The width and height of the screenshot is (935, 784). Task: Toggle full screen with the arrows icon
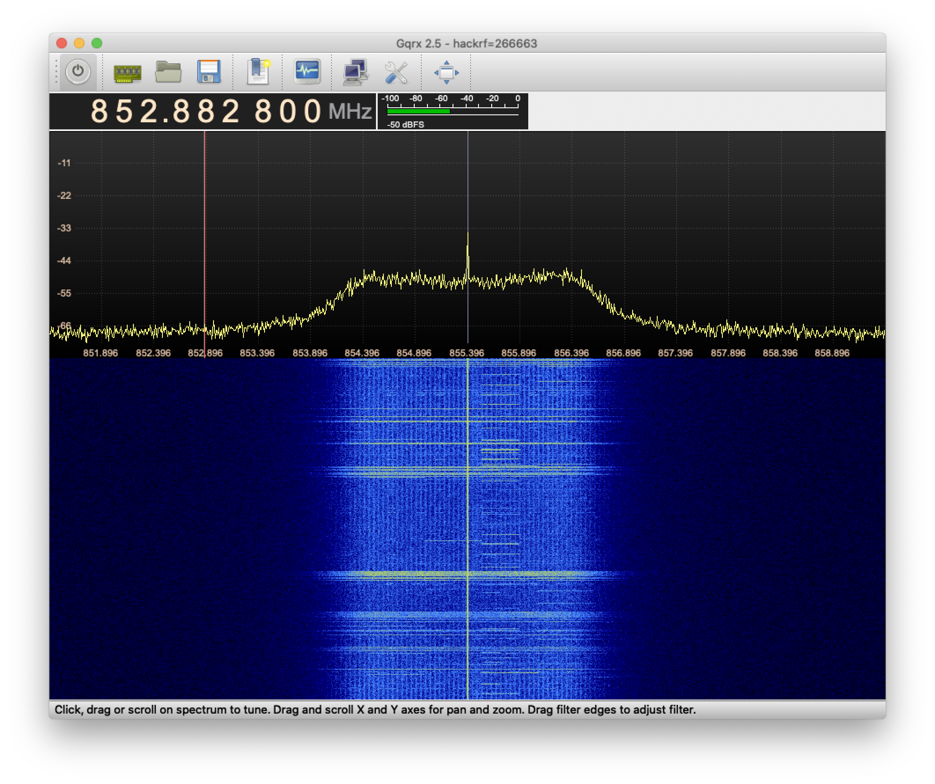pos(446,71)
